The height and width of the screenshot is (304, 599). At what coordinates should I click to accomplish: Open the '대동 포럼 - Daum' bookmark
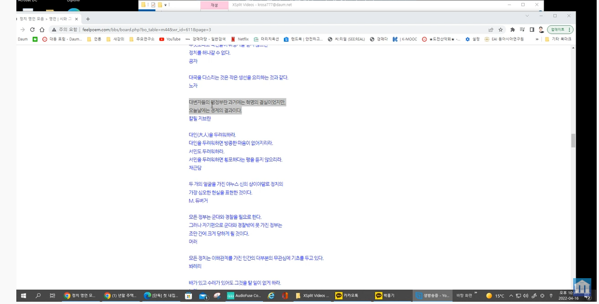click(62, 39)
